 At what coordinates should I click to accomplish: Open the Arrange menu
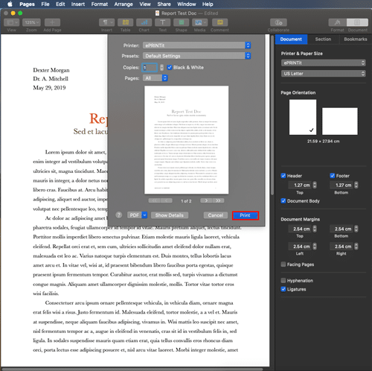124,4
